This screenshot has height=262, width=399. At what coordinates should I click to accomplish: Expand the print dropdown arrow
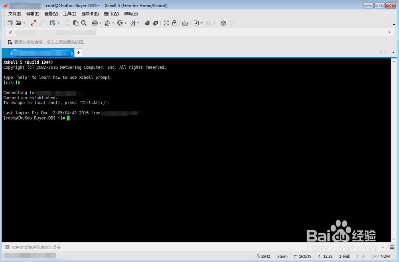pos(101,23)
